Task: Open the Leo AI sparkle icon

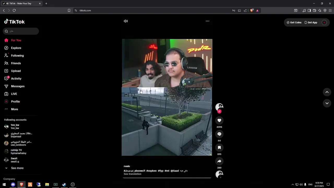Action: coord(320,10)
